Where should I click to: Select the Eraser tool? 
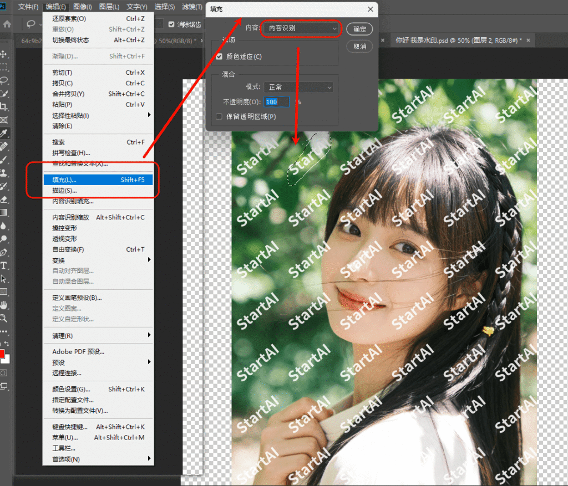[x=4, y=199]
